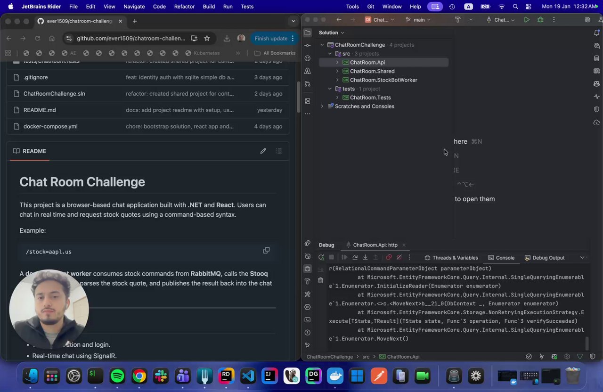
Task: Open the Git menu in the menu bar
Action: coord(371,7)
